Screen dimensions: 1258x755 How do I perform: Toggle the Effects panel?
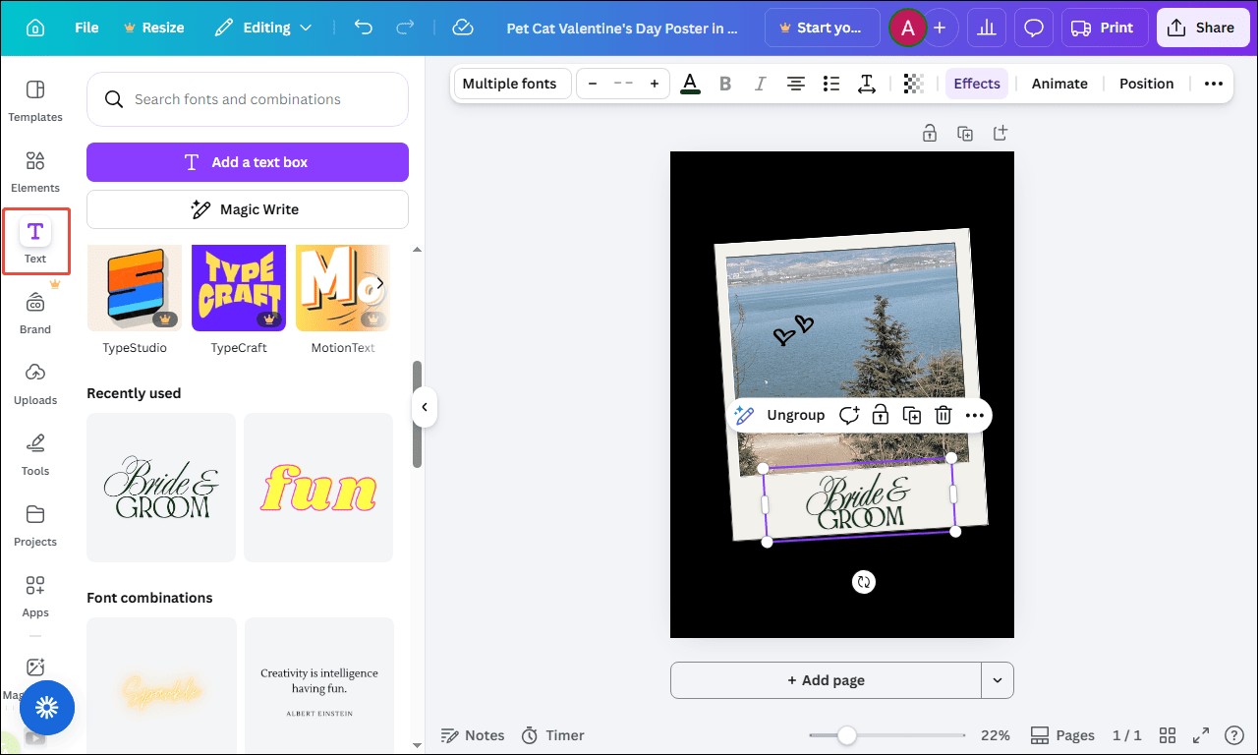(x=976, y=84)
